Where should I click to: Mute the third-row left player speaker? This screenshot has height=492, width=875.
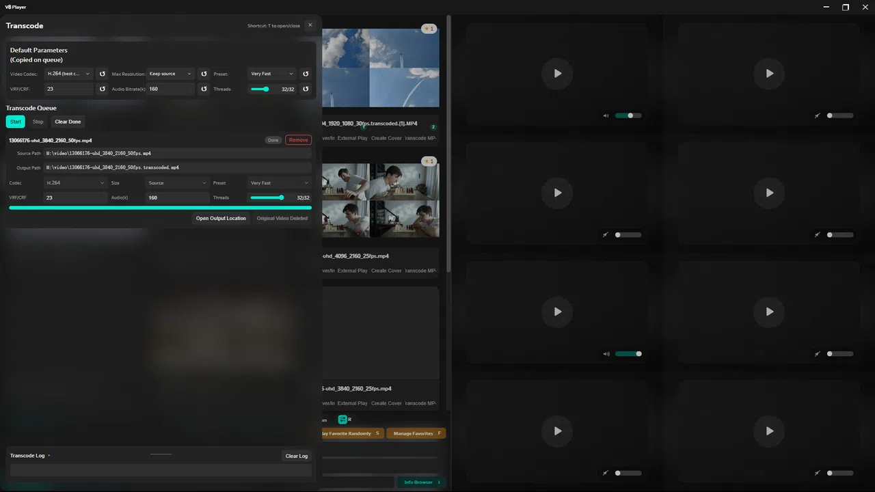[606, 354]
